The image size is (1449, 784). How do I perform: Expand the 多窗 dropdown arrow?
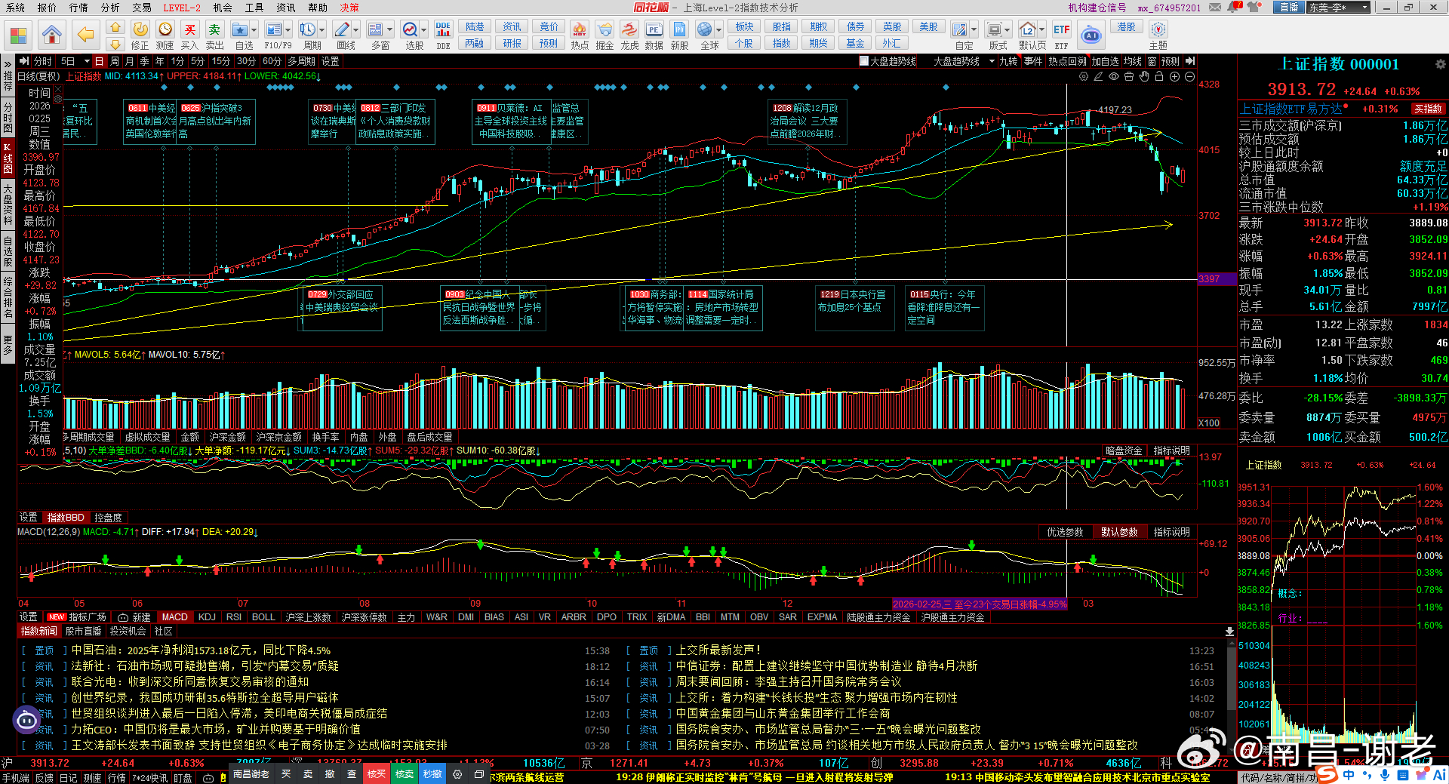coord(390,29)
